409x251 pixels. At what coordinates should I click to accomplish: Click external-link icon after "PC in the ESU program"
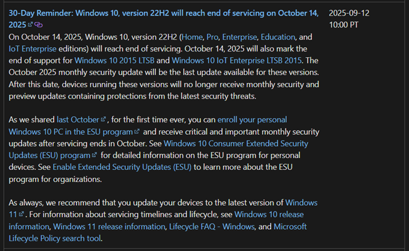[x=137, y=132]
